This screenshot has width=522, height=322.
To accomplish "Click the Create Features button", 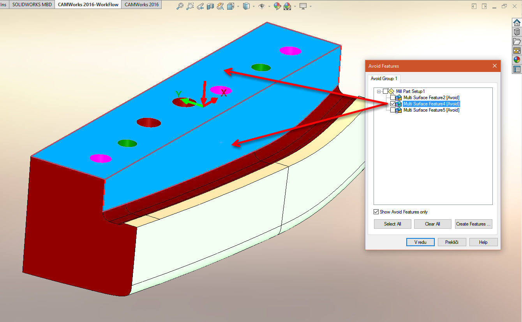I will tap(473, 224).
